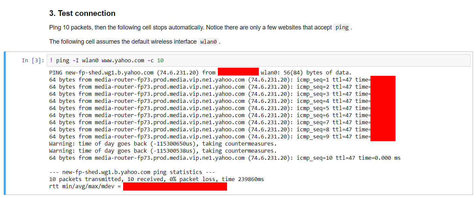Click the inline code "wlan0" in description
This screenshot has height=198, width=476.
pos(208,42)
